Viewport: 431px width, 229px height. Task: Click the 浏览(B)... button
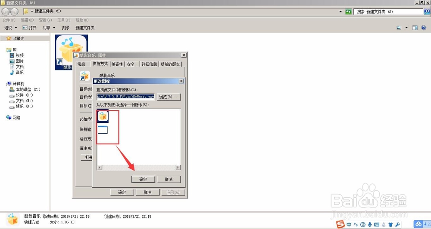pos(169,97)
